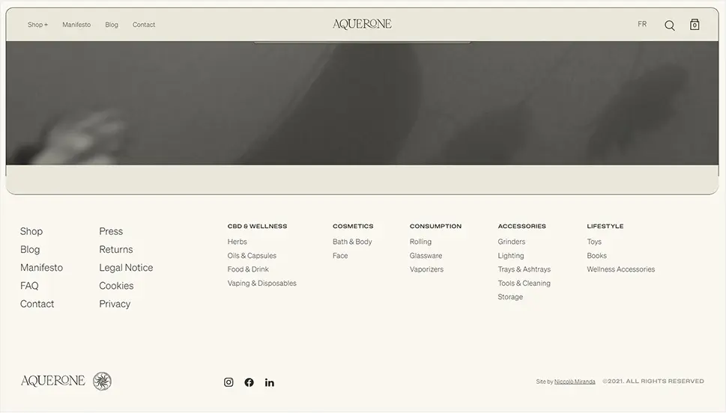Open the Cookies policy
This screenshot has width=726, height=413.
click(116, 286)
